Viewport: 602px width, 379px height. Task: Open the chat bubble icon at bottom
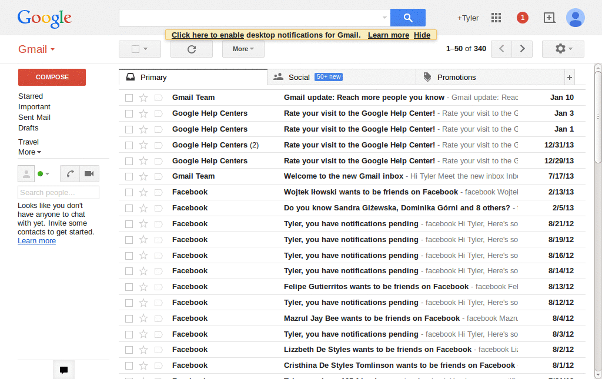pyautogui.click(x=63, y=370)
